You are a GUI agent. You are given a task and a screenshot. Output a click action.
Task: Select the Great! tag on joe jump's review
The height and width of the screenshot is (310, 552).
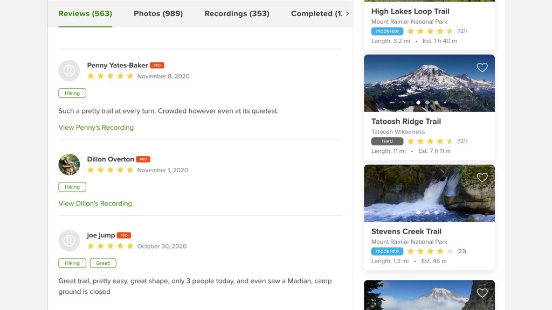[x=103, y=263]
